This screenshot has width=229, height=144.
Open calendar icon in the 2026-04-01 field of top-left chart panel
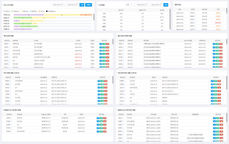point(62,5)
